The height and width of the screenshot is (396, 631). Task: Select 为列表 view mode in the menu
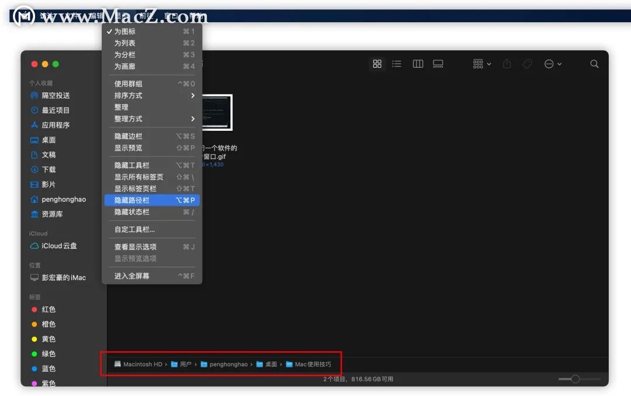click(x=126, y=43)
